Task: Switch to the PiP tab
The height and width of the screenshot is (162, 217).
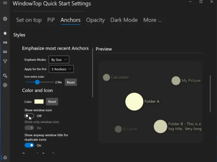Action: coord(51,20)
